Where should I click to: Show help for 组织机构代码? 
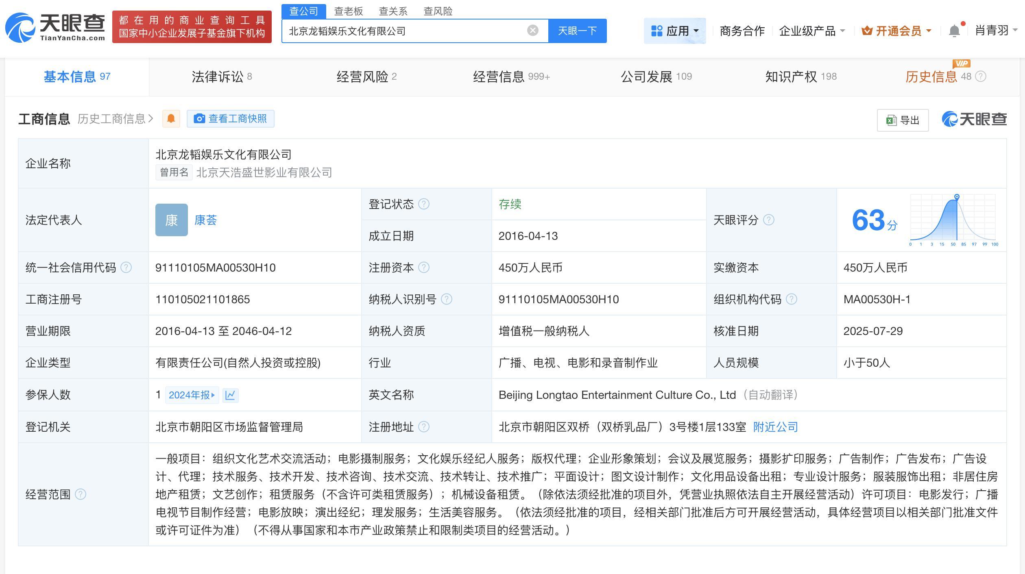pyautogui.click(x=792, y=299)
